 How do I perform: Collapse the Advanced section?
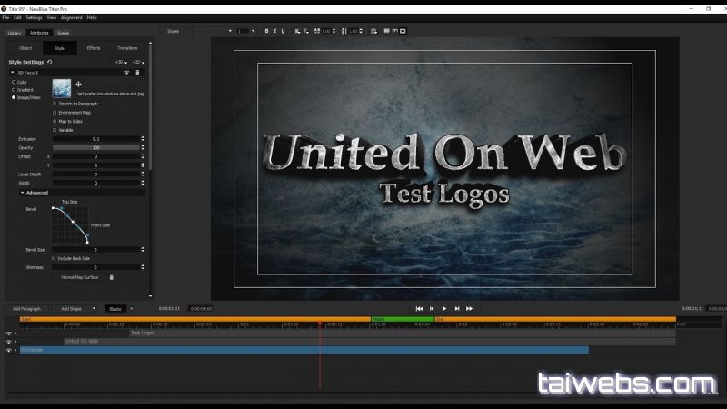[23, 193]
